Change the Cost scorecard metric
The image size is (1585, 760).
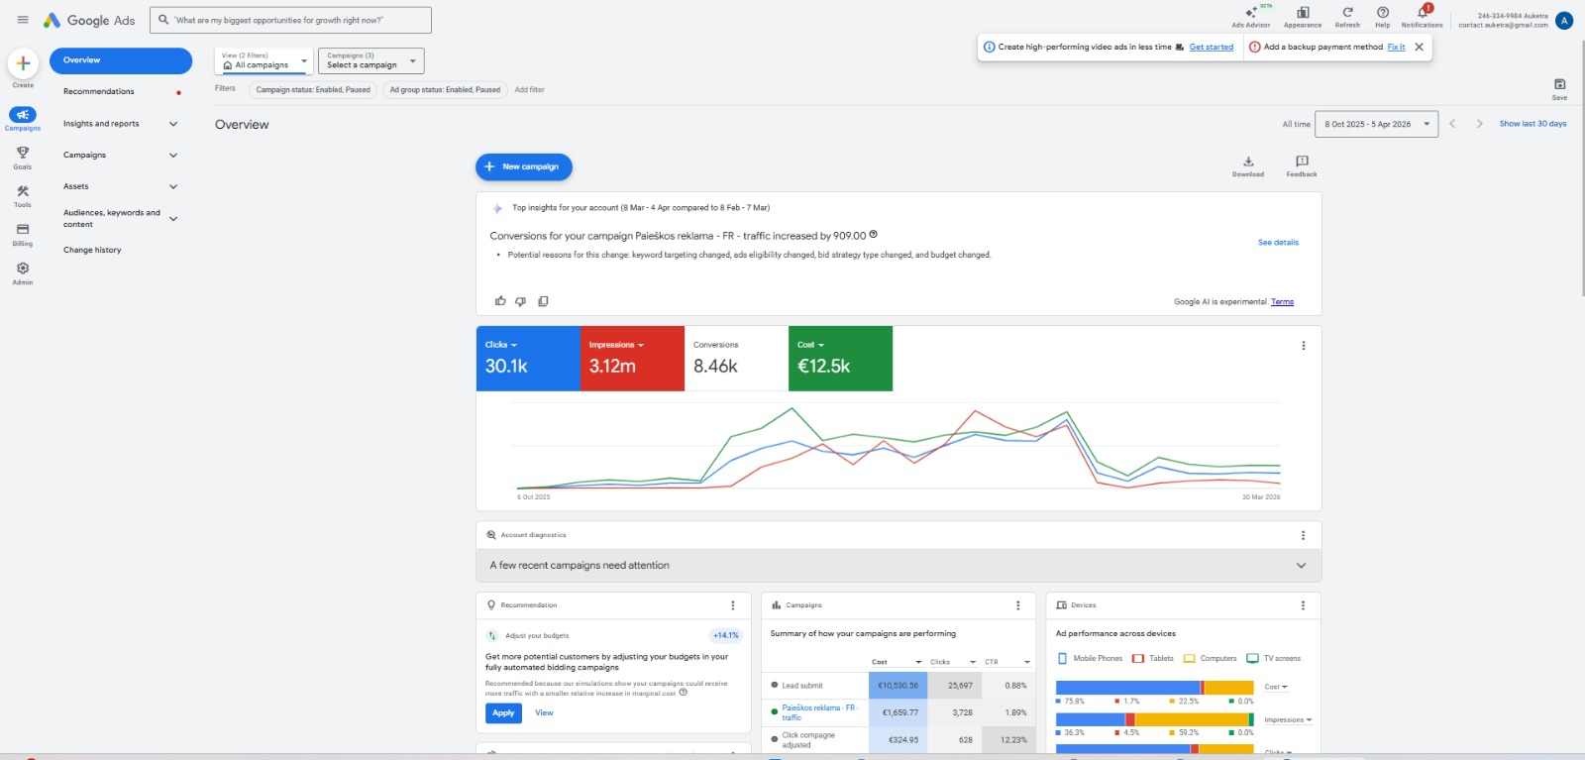pyautogui.click(x=811, y=345)
